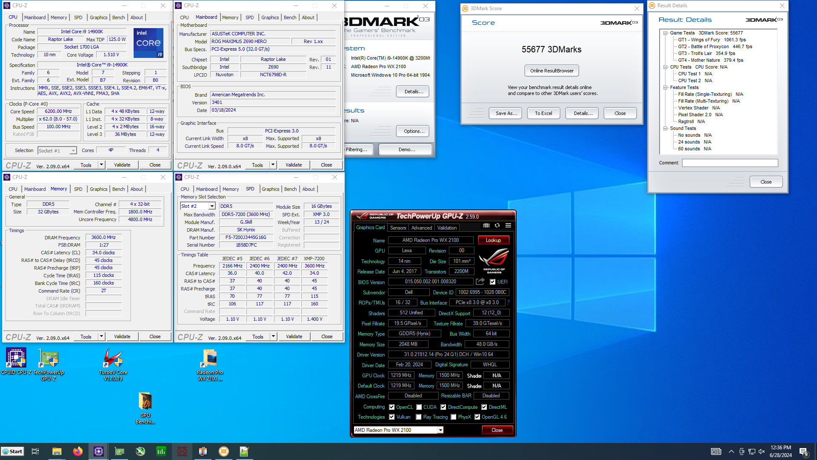Image resolution: width=817 pixels, height=460 pixels.
Task: Toggle the PhysX checkbox
Action: pos(453,417)
